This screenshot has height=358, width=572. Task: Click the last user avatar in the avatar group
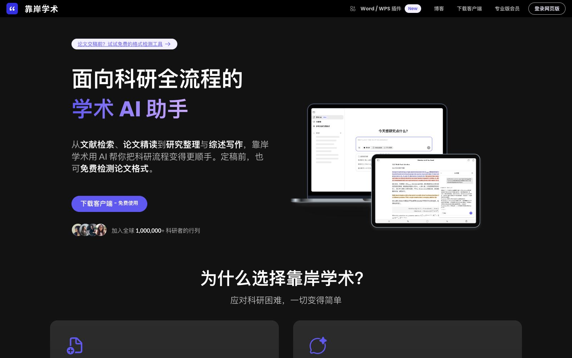101,230
